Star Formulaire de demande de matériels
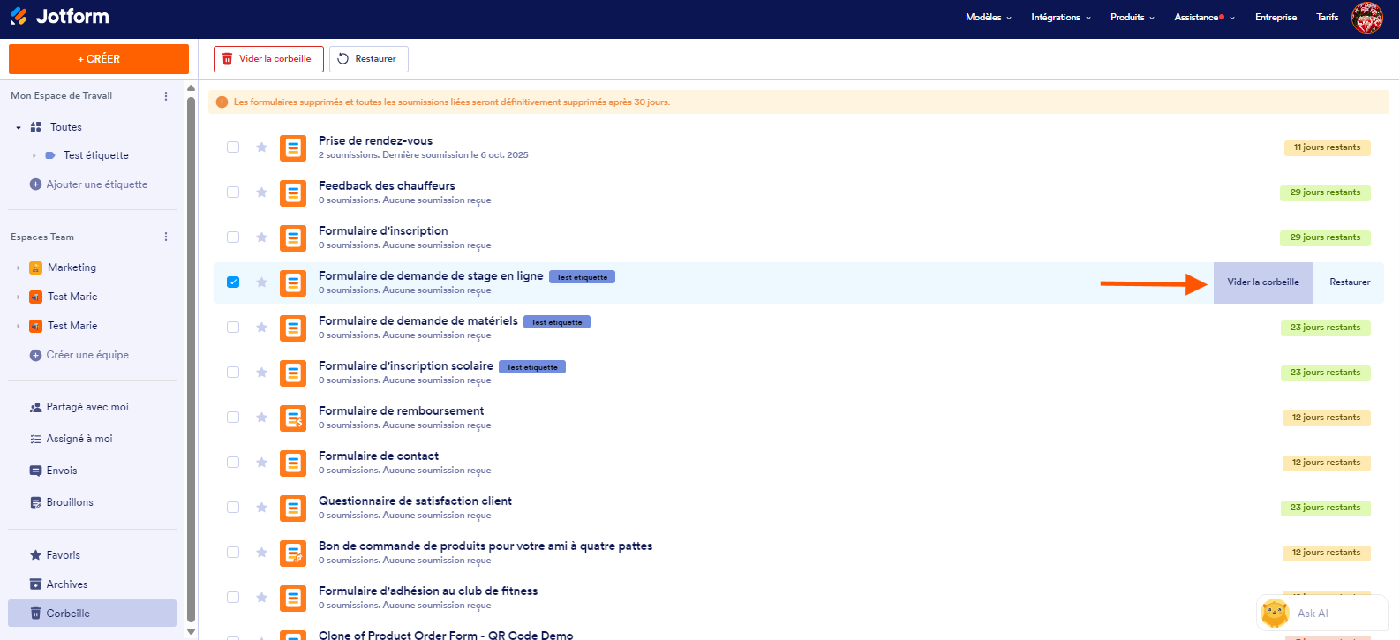 [x=261, y=328]
